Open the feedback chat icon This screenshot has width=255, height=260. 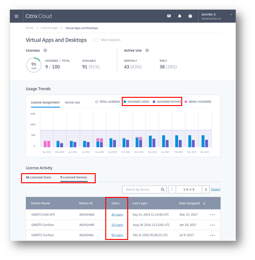click(169, 16)
